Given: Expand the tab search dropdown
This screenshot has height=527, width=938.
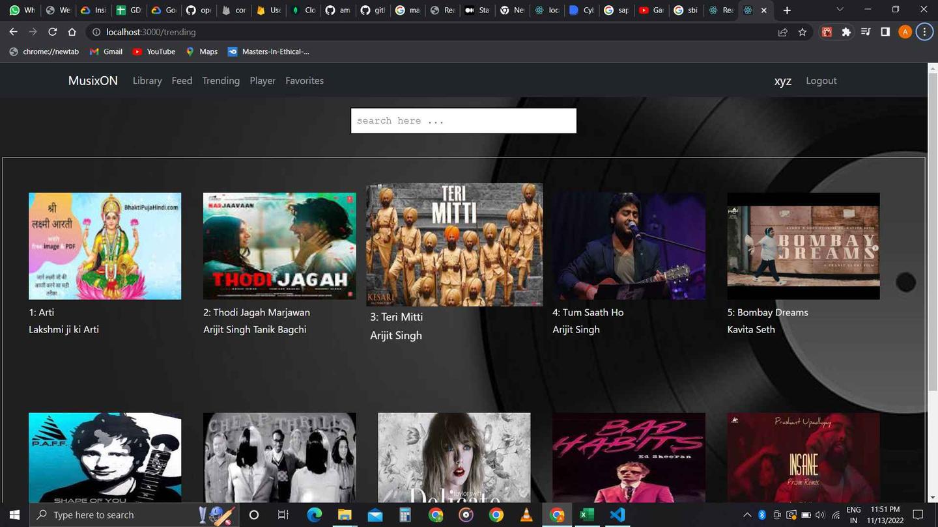Looking at the screenshot, I should pos(840,10).
